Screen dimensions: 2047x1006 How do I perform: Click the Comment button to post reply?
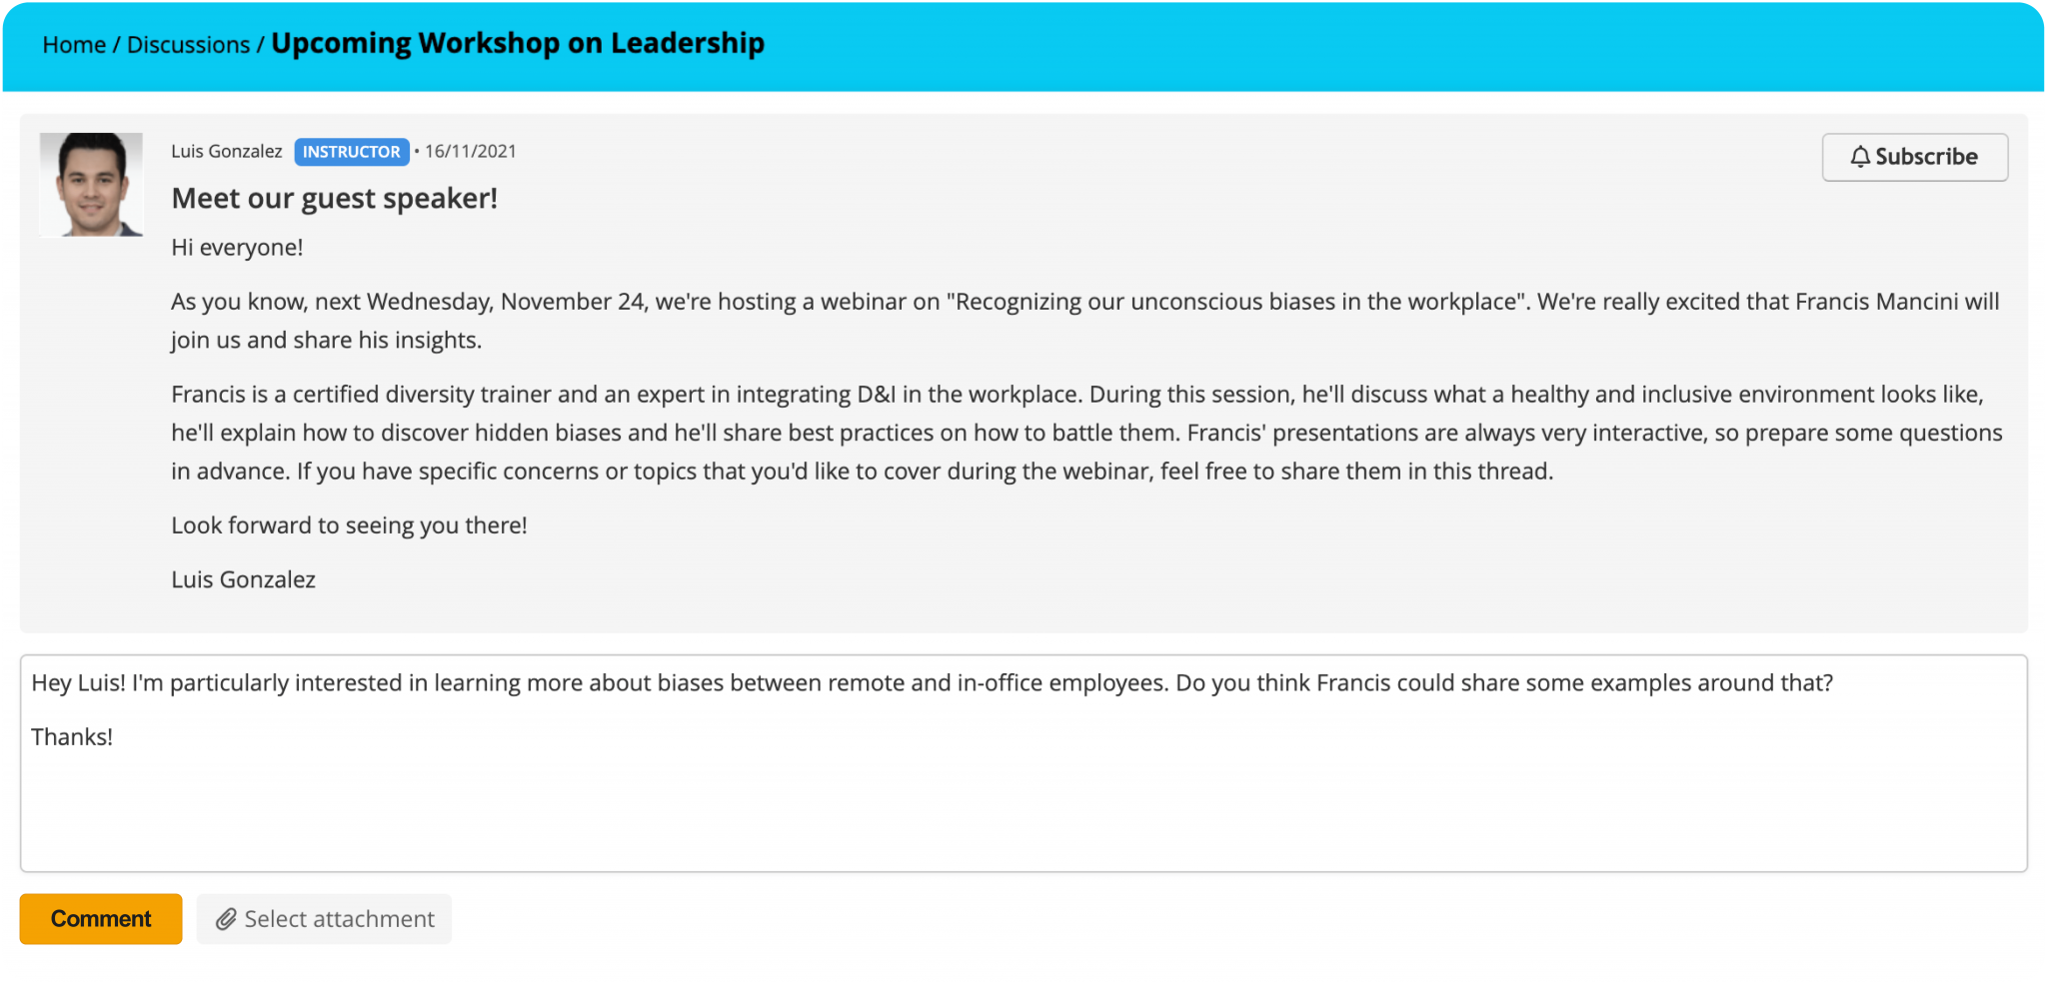(100, 919)
